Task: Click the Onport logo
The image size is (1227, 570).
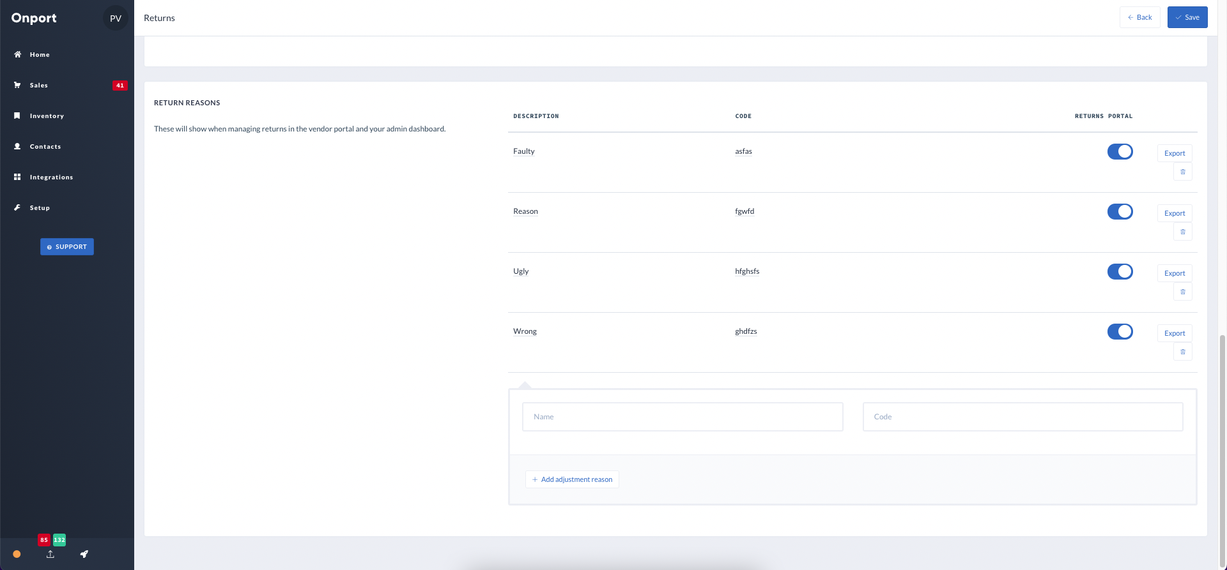Action: click(34, 18)
